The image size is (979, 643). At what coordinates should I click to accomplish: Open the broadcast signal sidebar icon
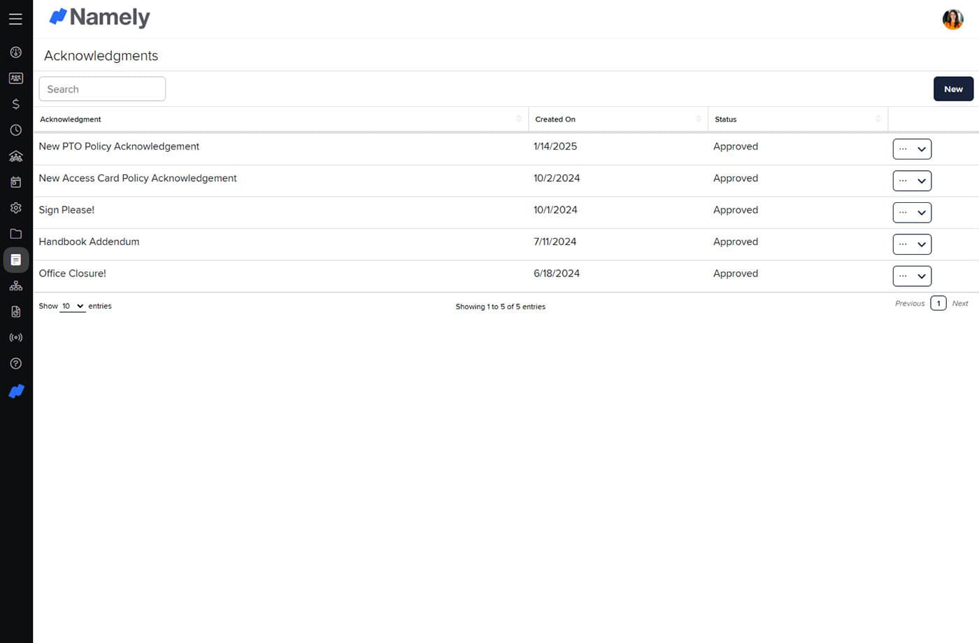coord(15,337)
